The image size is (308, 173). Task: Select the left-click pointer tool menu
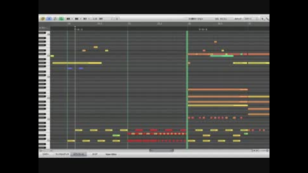[x=263, y=19]
